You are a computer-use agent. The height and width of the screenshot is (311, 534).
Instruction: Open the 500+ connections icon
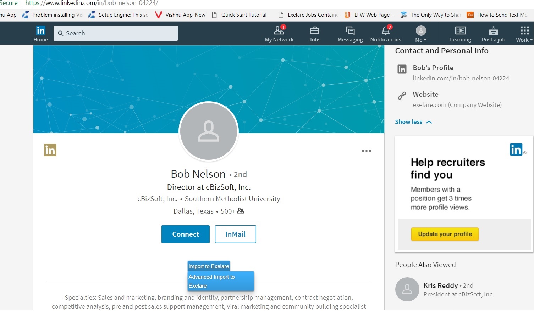tap(241, 211)
